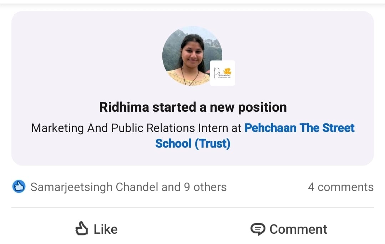
Task: Tap the "Comment" text label
Action: [298, 229]
